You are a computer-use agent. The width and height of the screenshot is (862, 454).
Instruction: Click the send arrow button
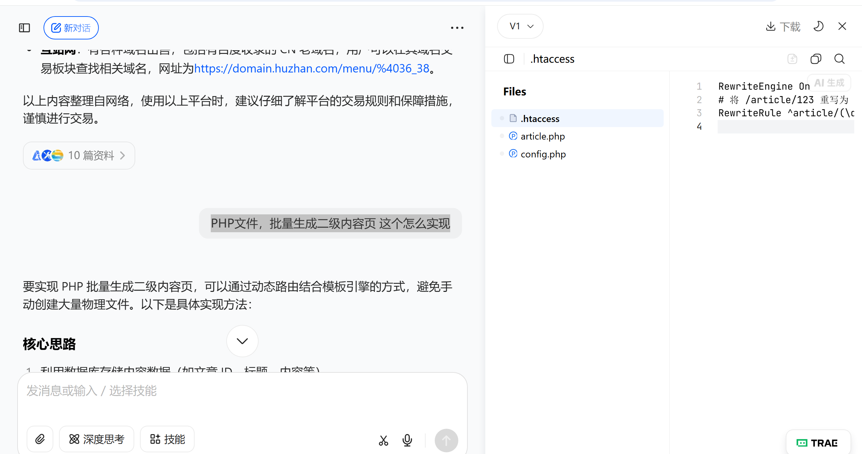pyautogui.click(x=446, y=440)
